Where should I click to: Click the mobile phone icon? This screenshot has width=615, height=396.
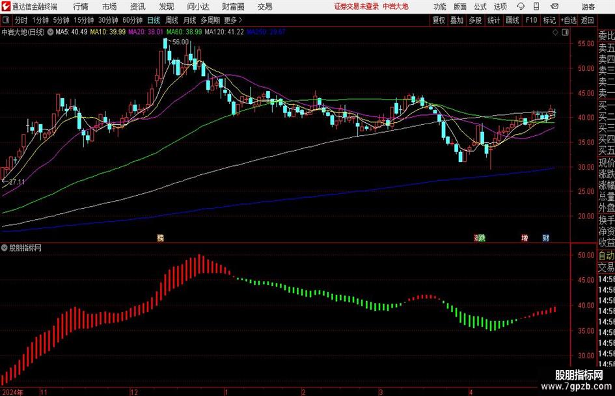coord(536,7)
